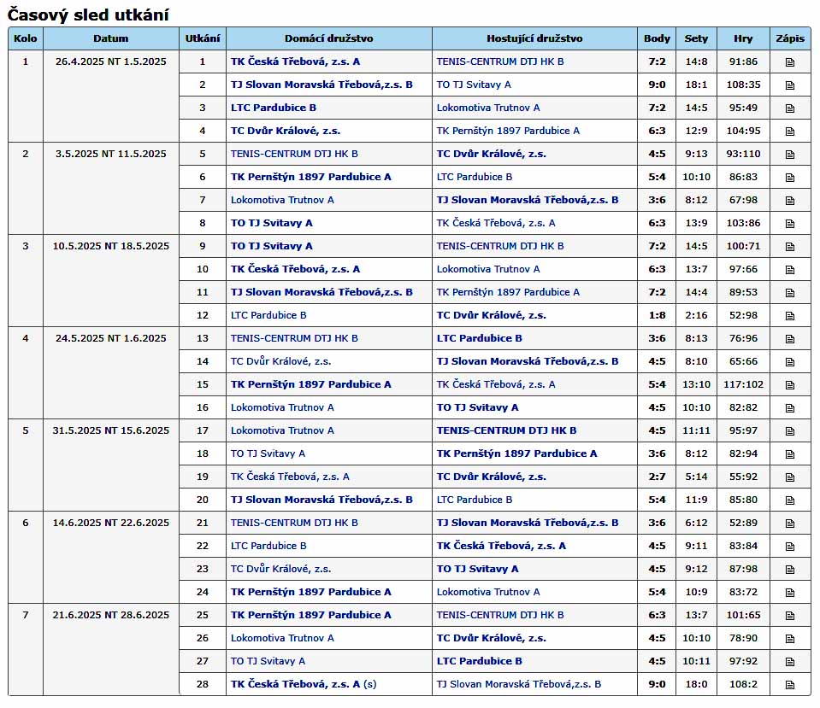Click the 'Časový sled utkání' heading
The height and width of the screenshot is (708, 820).
point(88,15)
